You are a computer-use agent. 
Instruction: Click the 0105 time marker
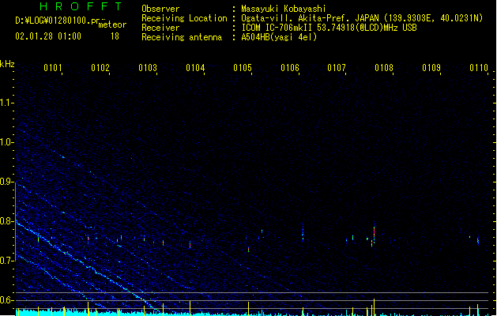[243, 68]
